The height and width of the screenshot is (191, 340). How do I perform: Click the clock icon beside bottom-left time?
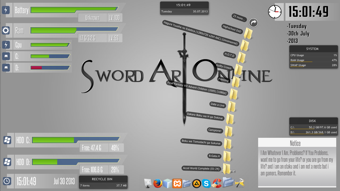click(x=7, y=181)
